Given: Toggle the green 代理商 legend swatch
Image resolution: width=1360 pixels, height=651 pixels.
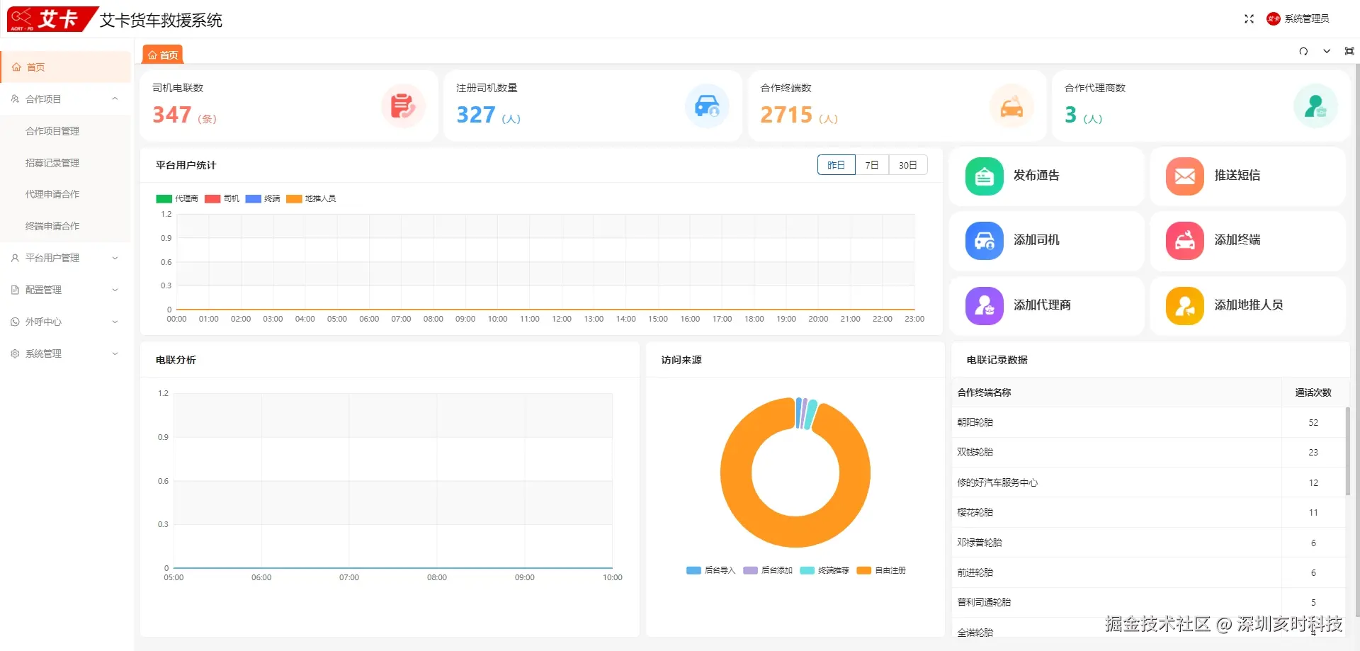Looking at the screenshot, I should [164, 199].
